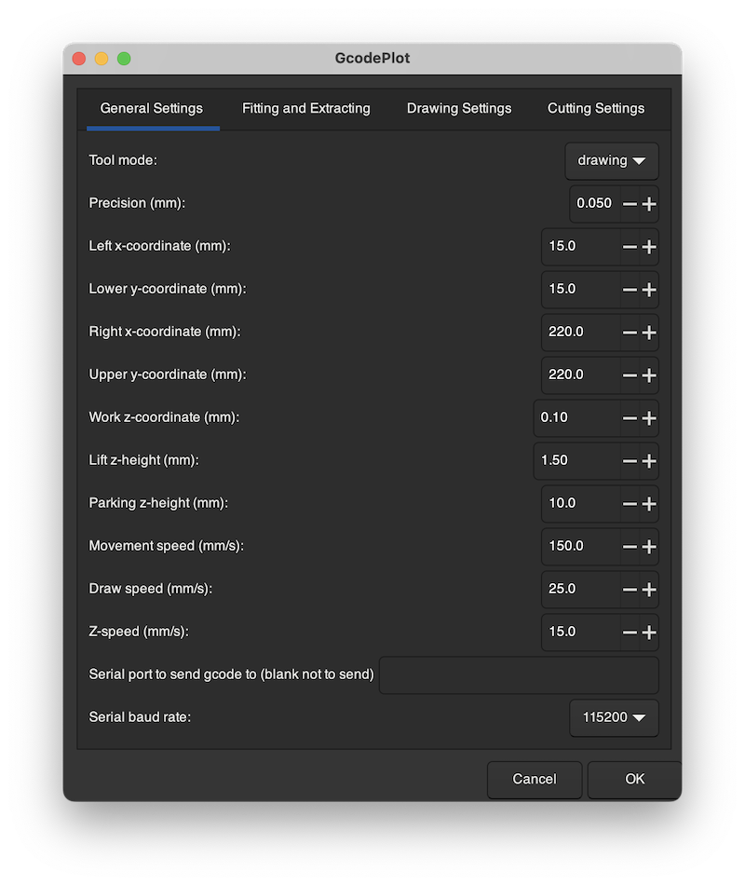Increase the Lower y-coordinate with plus
This screenshot has width=745, height=885.
[649, 290]
